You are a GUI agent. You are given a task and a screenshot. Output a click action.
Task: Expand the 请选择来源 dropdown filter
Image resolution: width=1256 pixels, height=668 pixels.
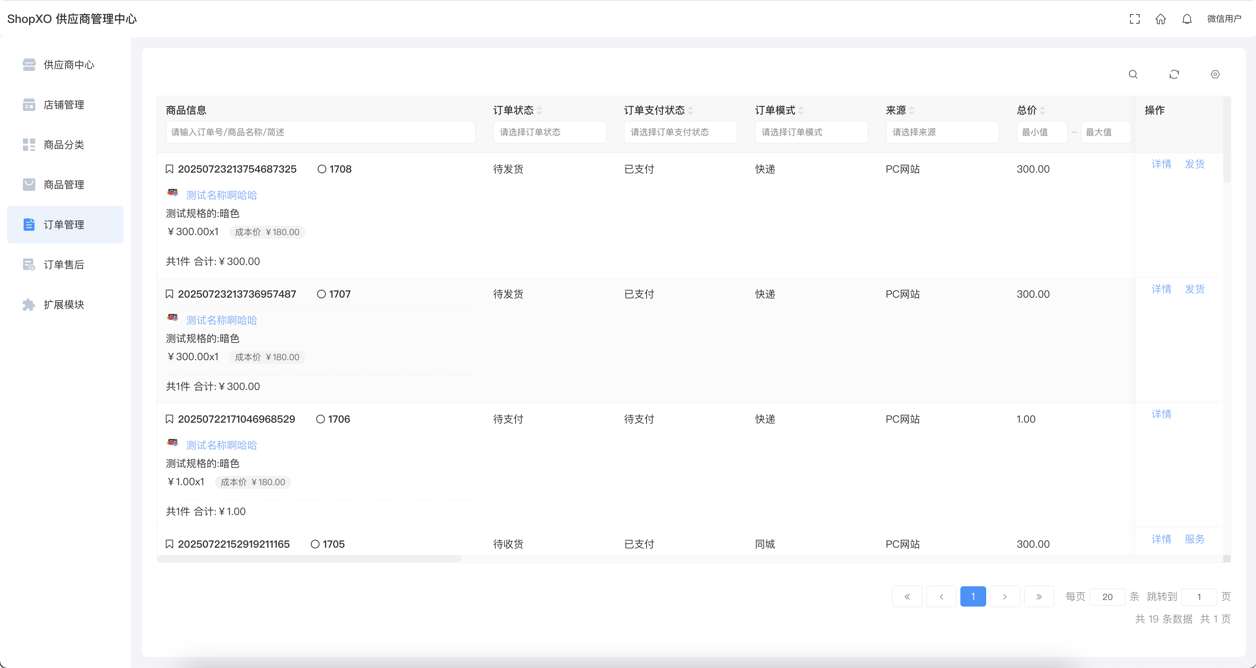(942, 133)
